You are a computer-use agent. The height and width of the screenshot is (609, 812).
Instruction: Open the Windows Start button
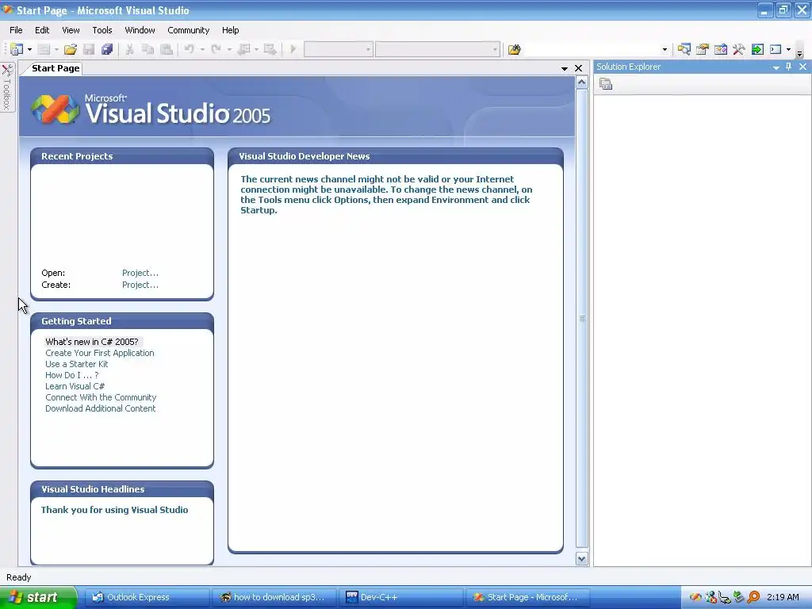point(38,597)
